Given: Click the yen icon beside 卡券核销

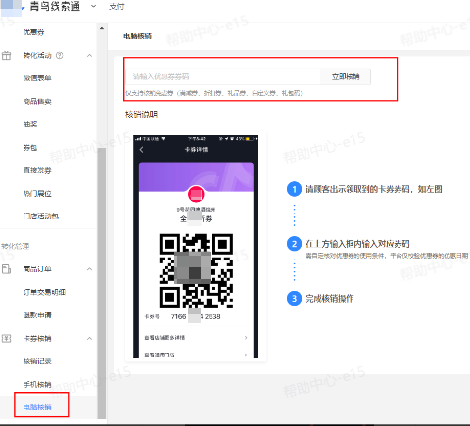Looking at the screenshot, I should pyautogui.click(x=6, y=339).
